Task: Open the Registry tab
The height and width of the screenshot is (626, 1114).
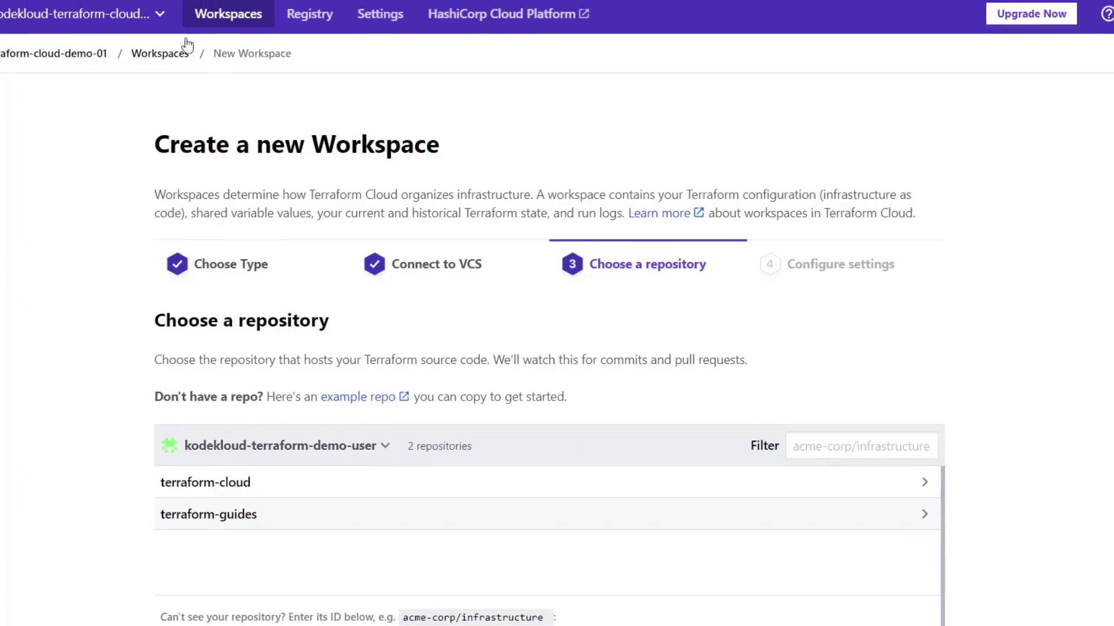Action: point(309,14)
